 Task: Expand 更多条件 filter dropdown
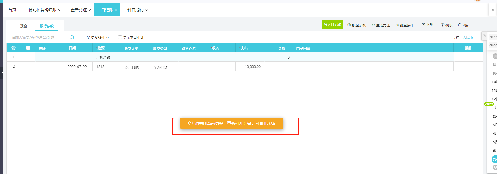click(x=98, y=37)
